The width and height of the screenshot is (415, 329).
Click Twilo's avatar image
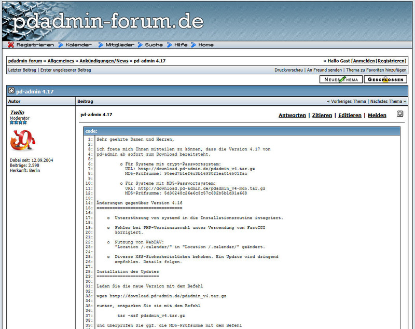coord(22,140)
